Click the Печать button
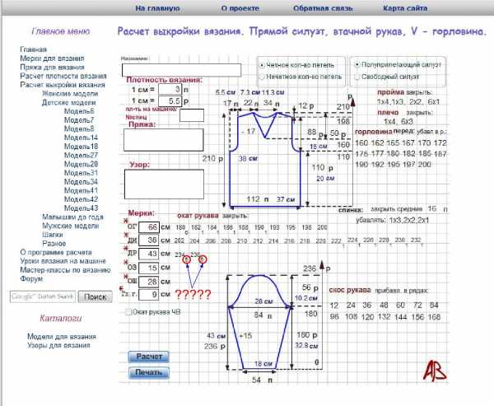The image size is (494, 406). 149,372
